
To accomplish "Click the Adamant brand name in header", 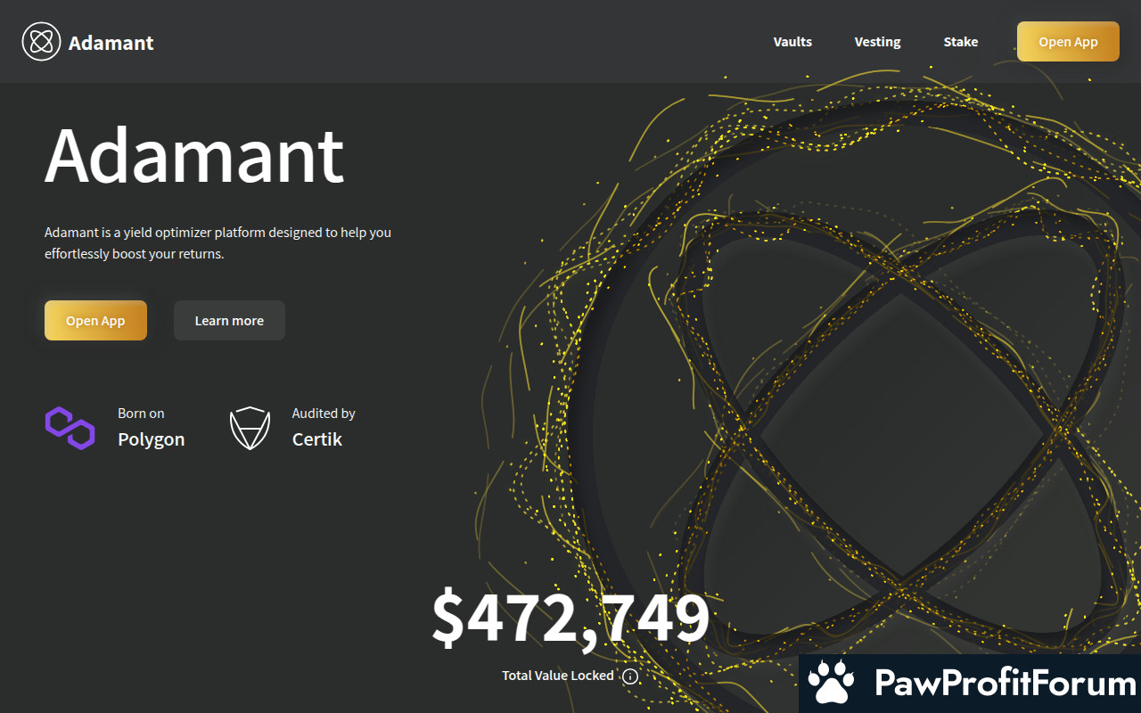I will coord(111,43).
